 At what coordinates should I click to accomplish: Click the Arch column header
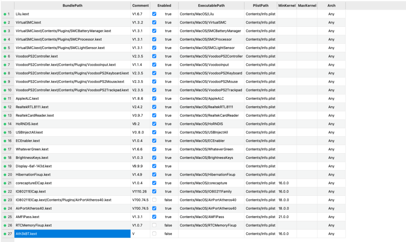click(x=331, y=5)
